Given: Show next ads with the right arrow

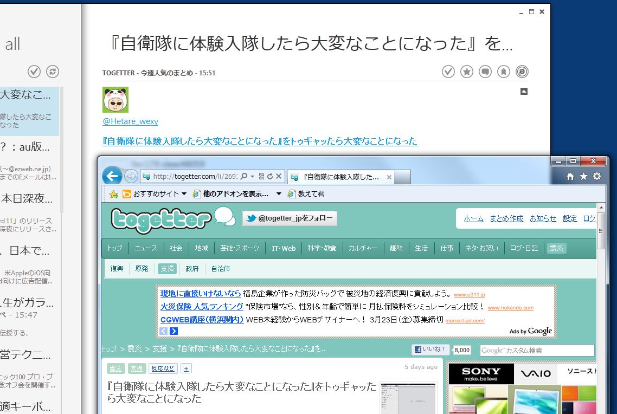Looking at the screenshot, I should coord(173,331).
